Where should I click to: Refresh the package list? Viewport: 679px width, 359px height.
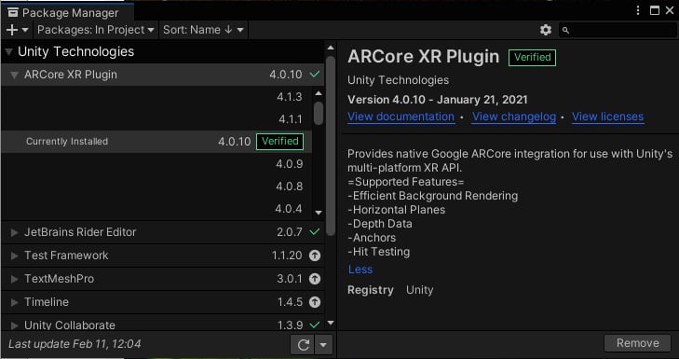click(303, 345)
